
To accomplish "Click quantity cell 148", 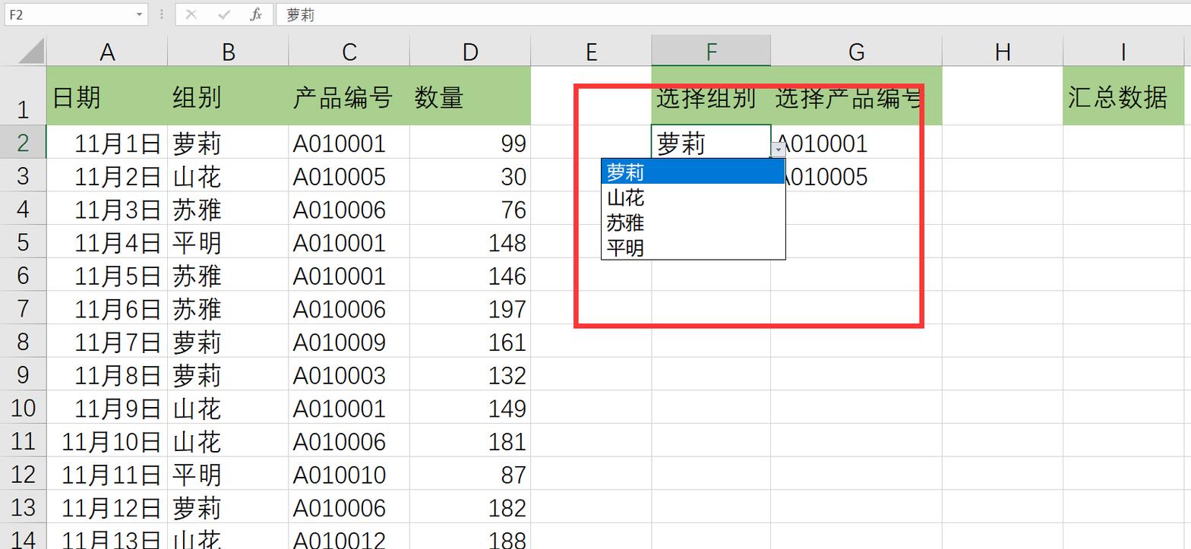I will (x=470, y=242).
